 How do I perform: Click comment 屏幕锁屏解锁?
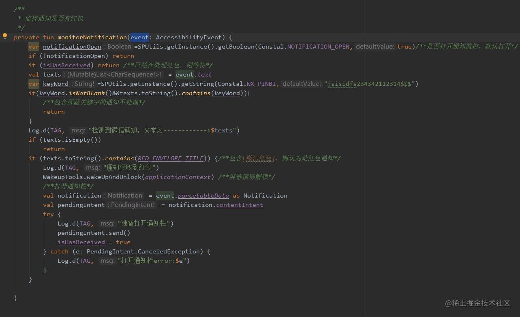click(246, 177)
